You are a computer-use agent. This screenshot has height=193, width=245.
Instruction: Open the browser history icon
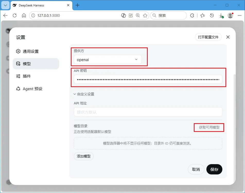212,15
